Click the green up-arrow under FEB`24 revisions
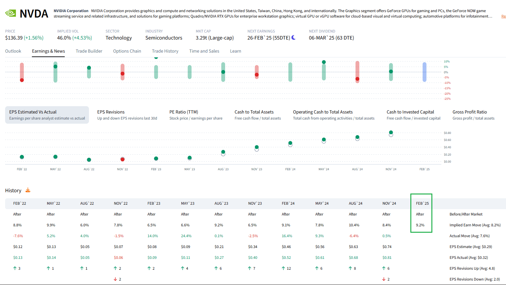The height and width of the screenshot is (285, 506). [282, 268]
